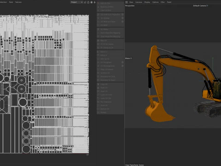Click the Snap UV Islands command
Screen dimensions: 221x166
(x=107, y=70)
